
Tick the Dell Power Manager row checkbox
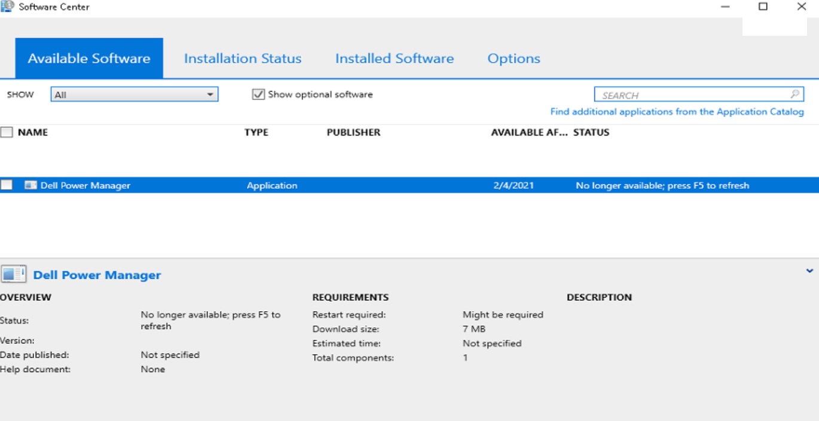pos(7,185)
